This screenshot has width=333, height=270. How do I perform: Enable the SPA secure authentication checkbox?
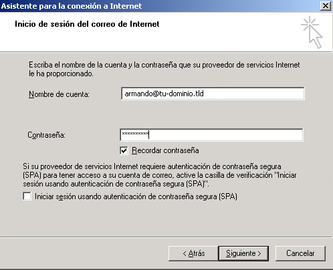[27, 196]
